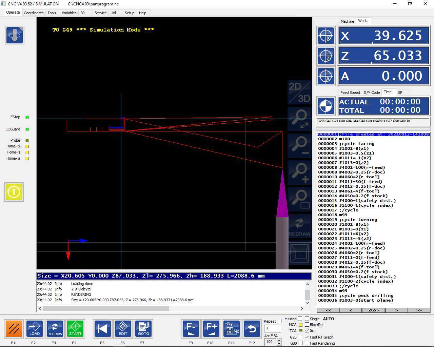This screenshot has height=347, width=434.
Task: Click the spindle machine icon at top left
Action: pos(15,35)
